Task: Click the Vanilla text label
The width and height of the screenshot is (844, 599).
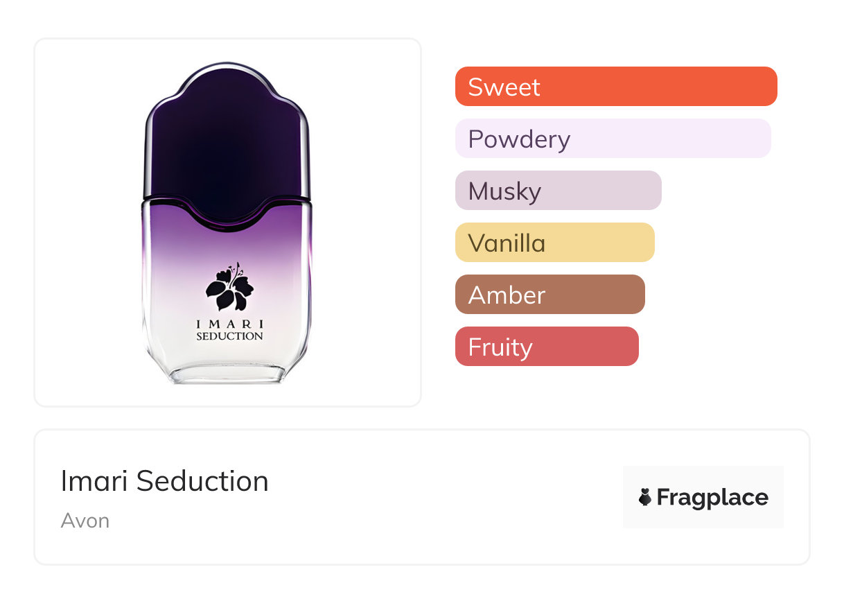Action: (x=507, y=243)
